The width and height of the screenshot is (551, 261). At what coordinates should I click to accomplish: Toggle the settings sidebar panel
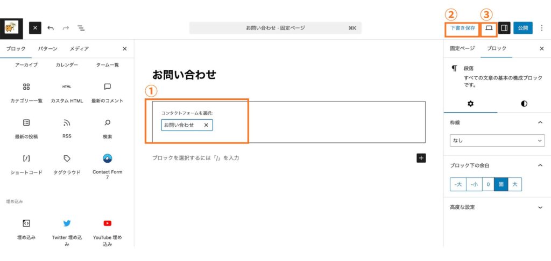coord(504,28)
